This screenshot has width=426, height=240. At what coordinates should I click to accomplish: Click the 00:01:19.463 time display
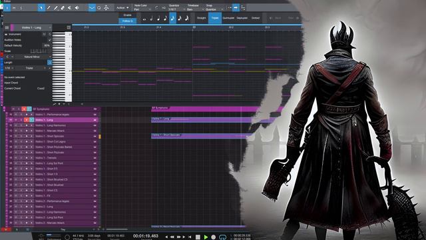point(145,236)
